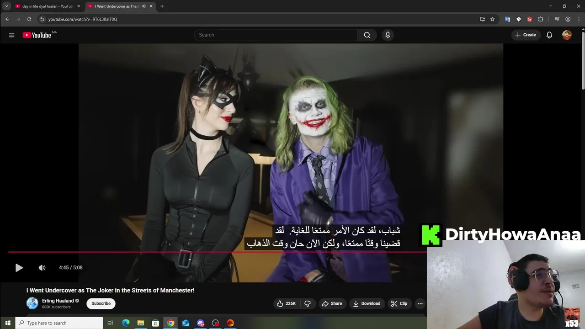Open a new browser tab

coord(162,6)
